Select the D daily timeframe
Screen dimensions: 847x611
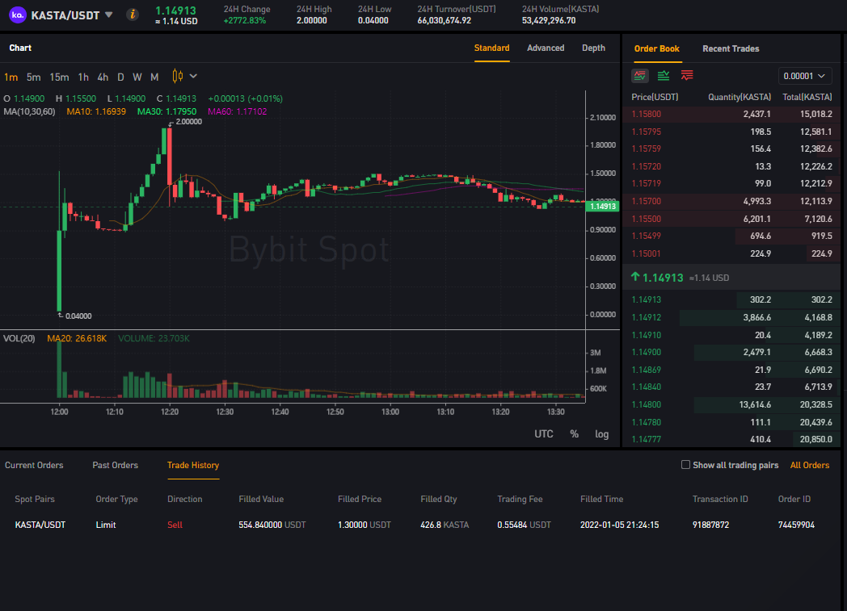120,77
